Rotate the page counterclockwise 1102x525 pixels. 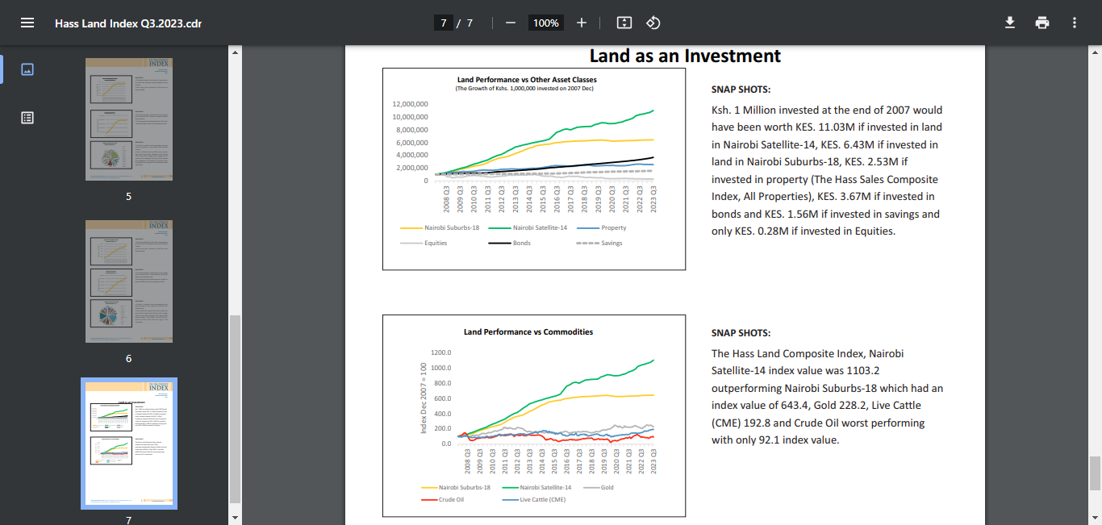tap(653, 23)
